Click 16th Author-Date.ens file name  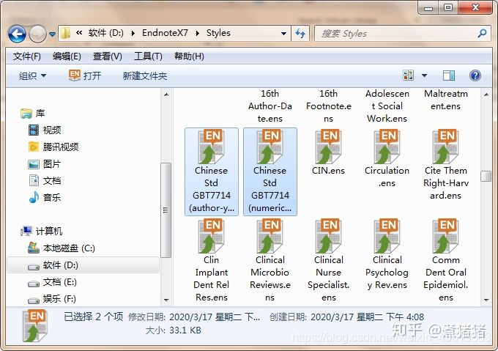(x=270, y=106)
